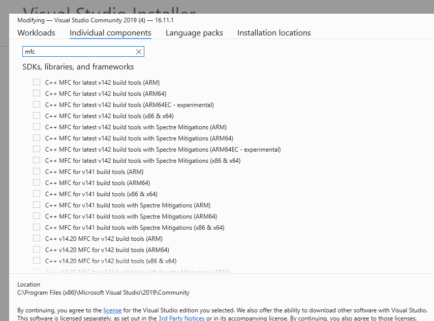Go to Installation locations tab
The width and height of the screenshot is (434, 321).
[x=274, y=33]
